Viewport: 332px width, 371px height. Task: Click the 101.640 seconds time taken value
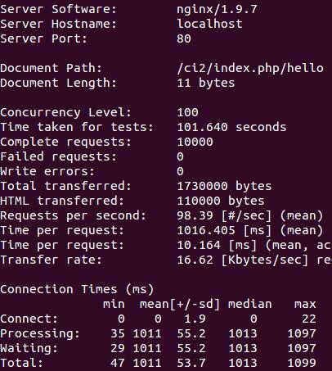pos(231,127)
